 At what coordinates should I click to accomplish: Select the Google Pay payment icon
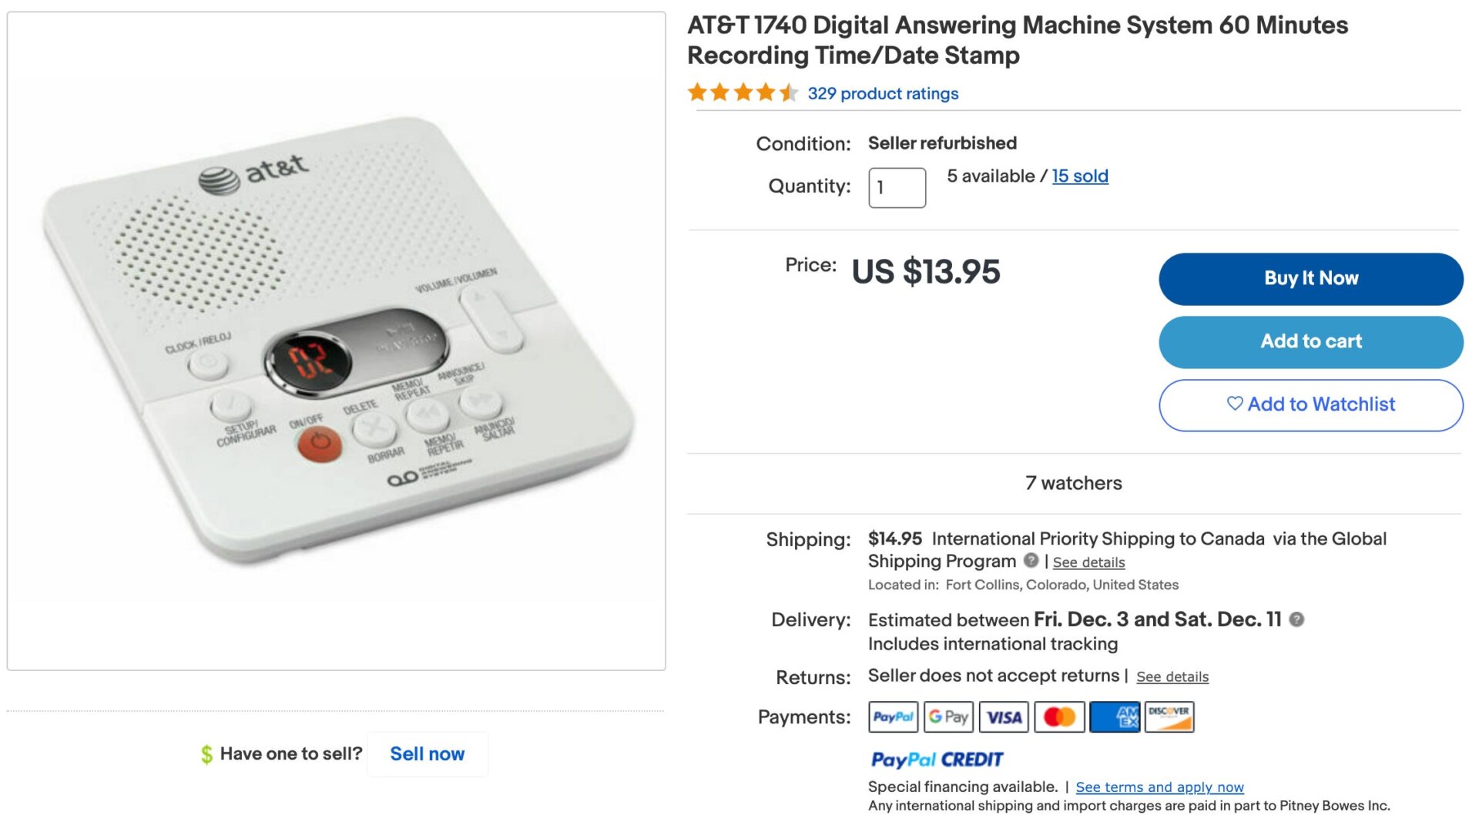click(x=948, y=716)
